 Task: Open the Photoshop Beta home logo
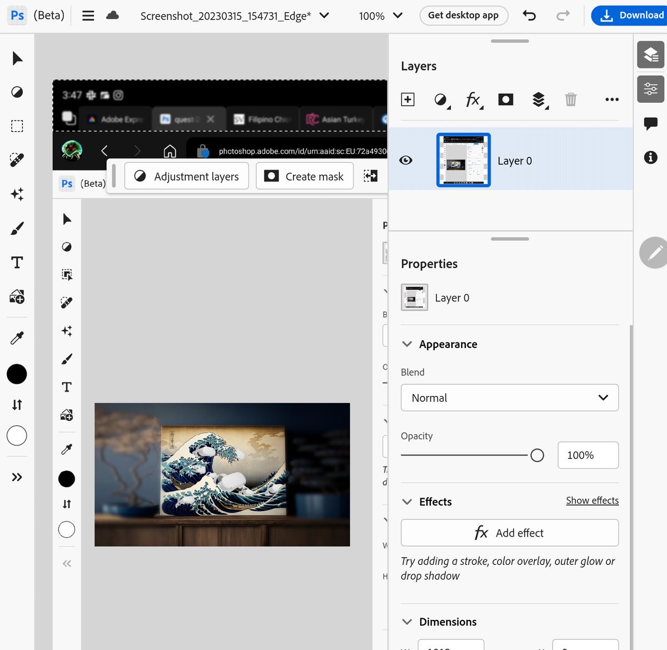coord(18,15)
